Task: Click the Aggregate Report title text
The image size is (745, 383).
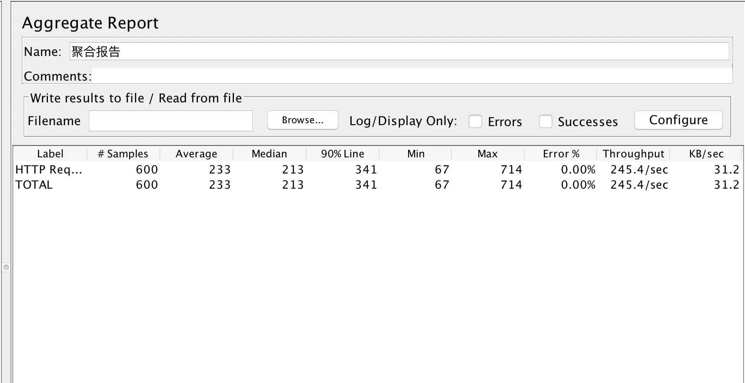Action: 90,23
